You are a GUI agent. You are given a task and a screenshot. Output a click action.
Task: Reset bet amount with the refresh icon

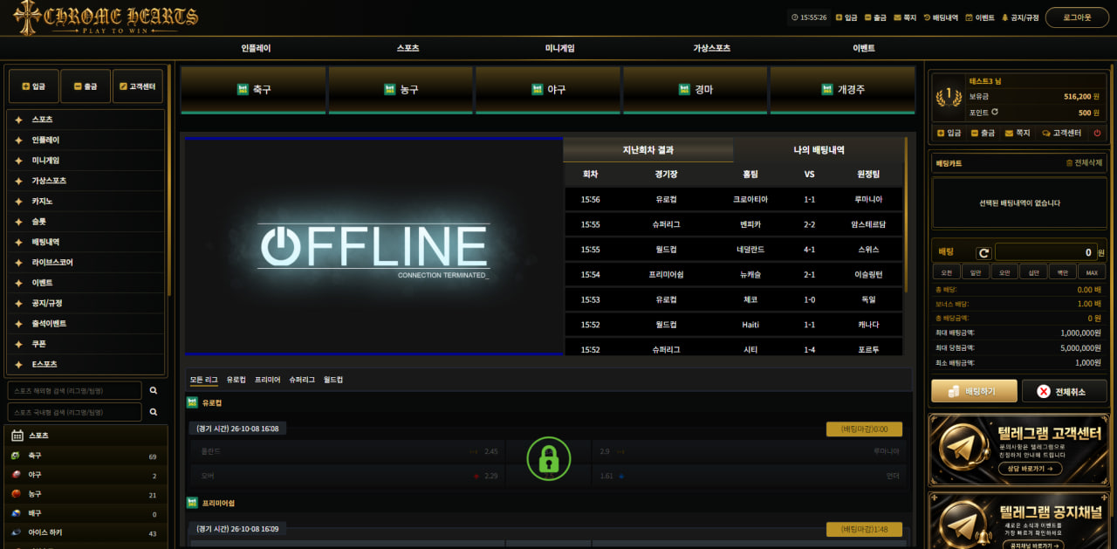(x=983, y=253)
